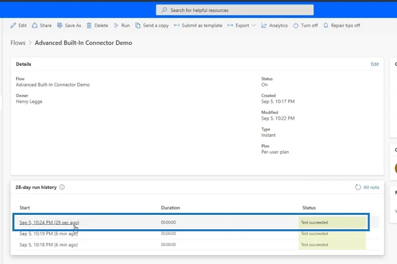Click the 00:00:00 duration of 10:18 PM run
This screenshot has height=264, width=397.
coord(168,245)
